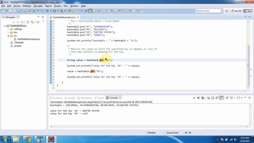Select the .project file in Navigator
254x143 pixels.
[x=16, y=46]
